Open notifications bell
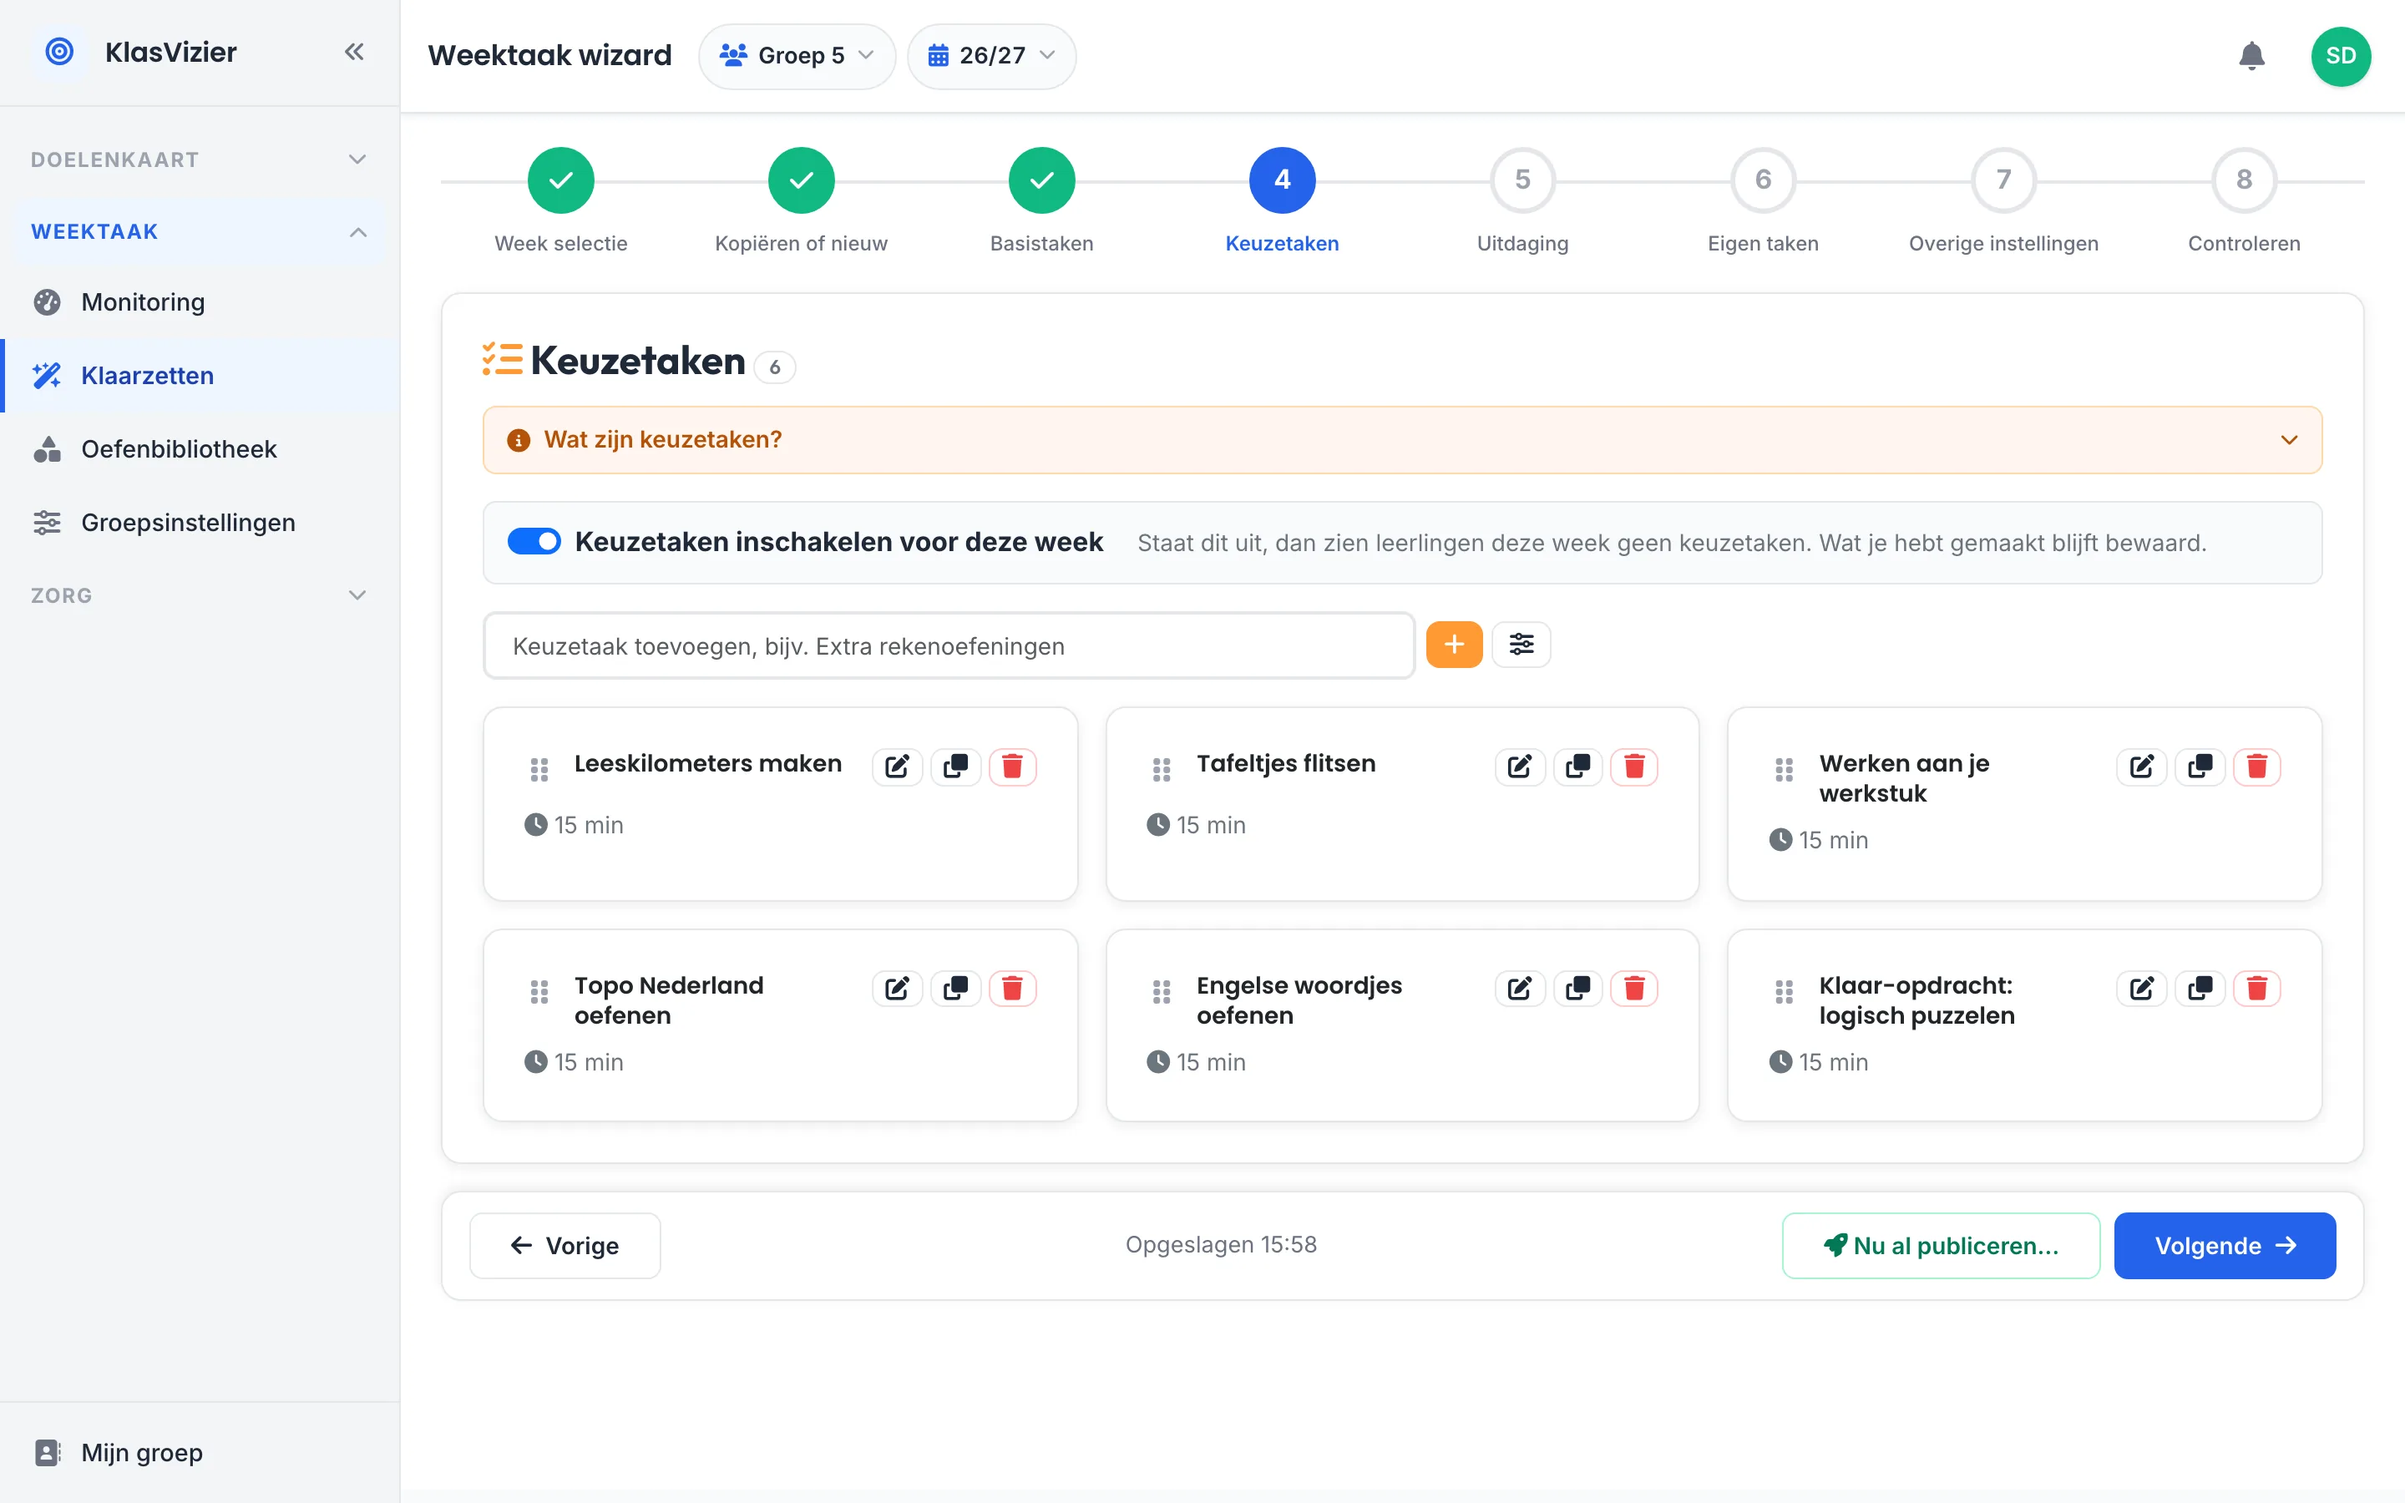Screen dimensions: 2405x1503 [x=2251, y=56]
